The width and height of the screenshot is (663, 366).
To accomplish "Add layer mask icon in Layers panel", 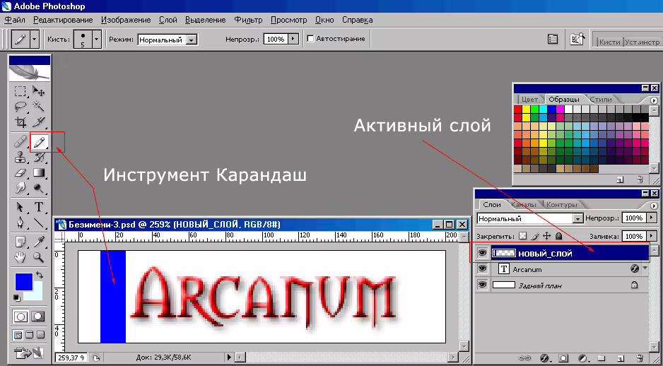I will click(564, 358).
